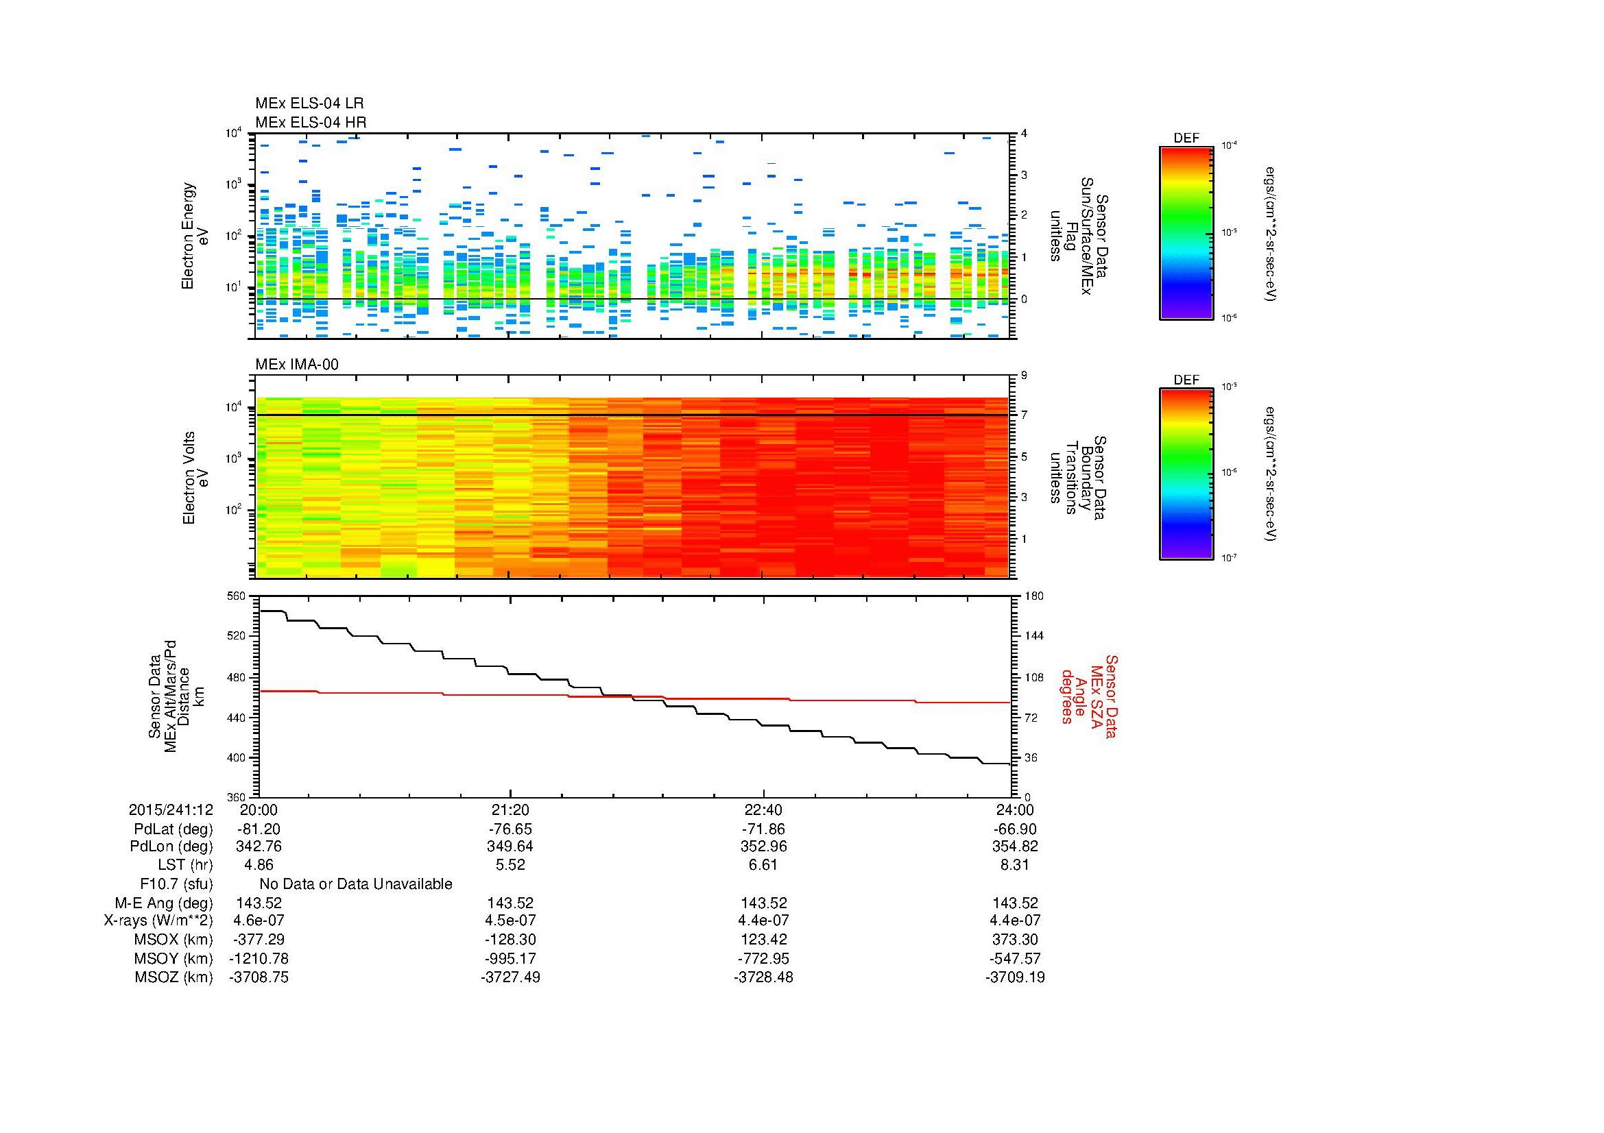Click the 480 tick on the altitude axis
This screenshot has width=1604, height=1133.
click(x=237, y=677)
